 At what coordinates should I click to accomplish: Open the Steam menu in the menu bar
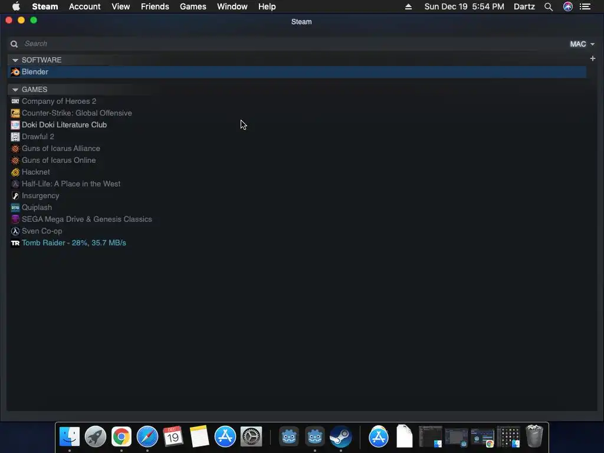click(x=45, y=6)
